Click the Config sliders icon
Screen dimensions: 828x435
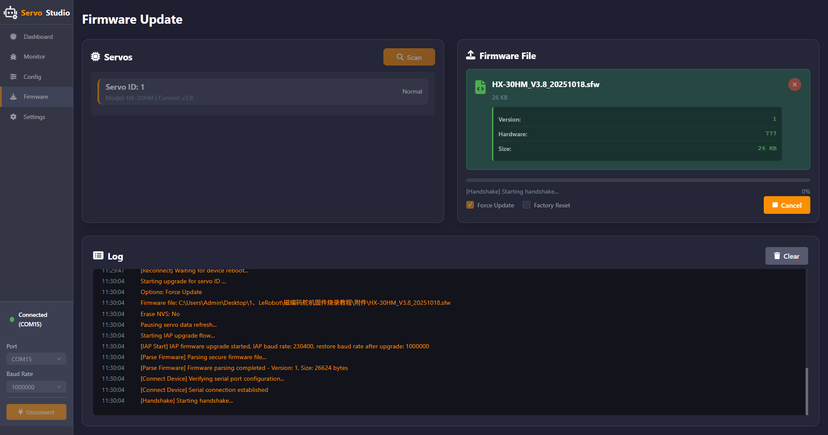point(13,77)
